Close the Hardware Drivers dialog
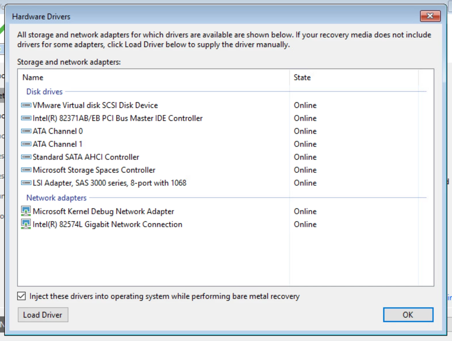 click(x=430, y=16)
